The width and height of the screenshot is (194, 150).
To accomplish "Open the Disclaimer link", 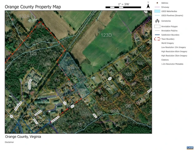I will [x=9, y=142].
